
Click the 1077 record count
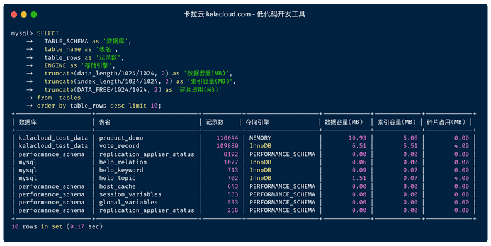click(231, 162)
